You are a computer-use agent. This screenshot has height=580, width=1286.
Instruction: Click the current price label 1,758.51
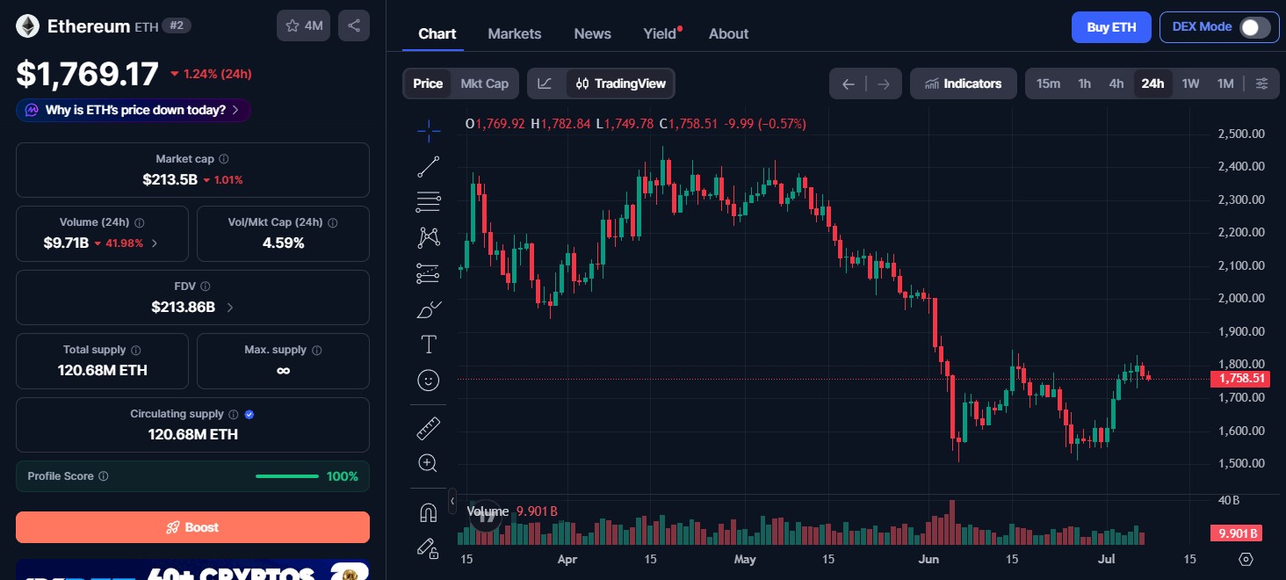(x=1241, y=379)
